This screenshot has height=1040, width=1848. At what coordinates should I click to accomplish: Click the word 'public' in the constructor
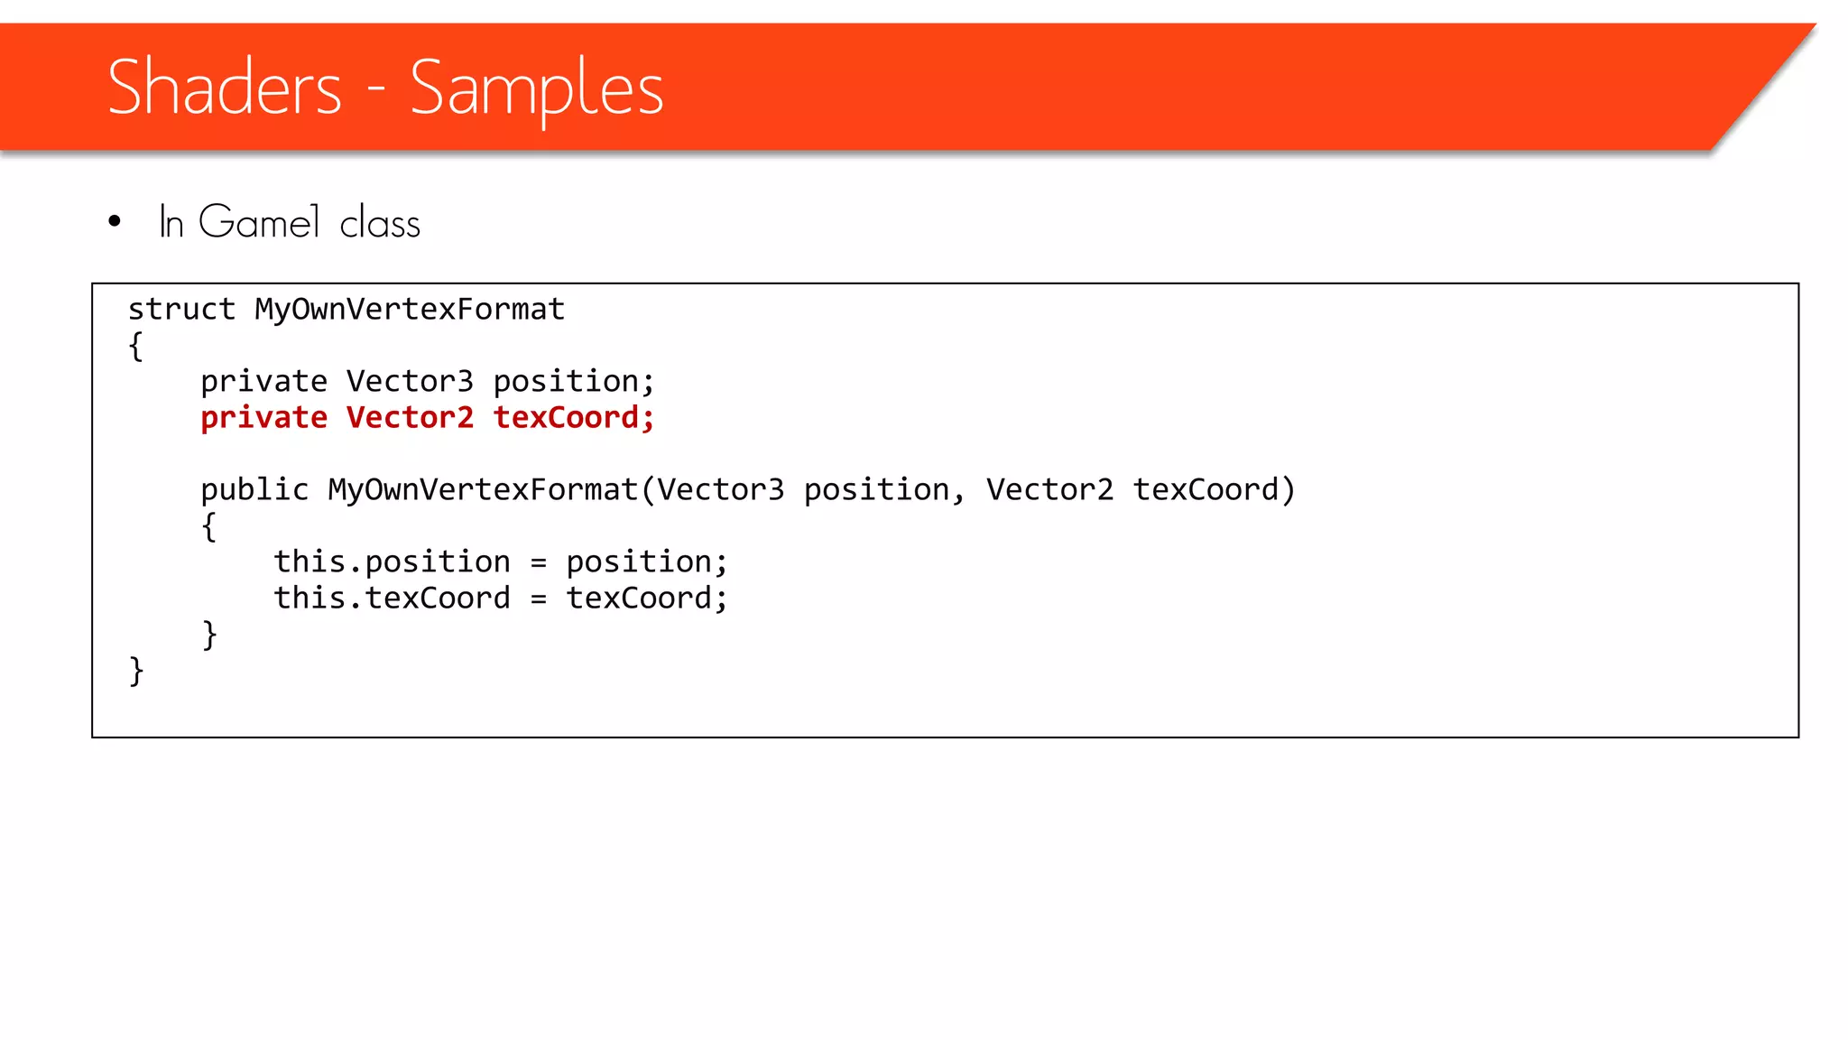[x=254, y=490]
